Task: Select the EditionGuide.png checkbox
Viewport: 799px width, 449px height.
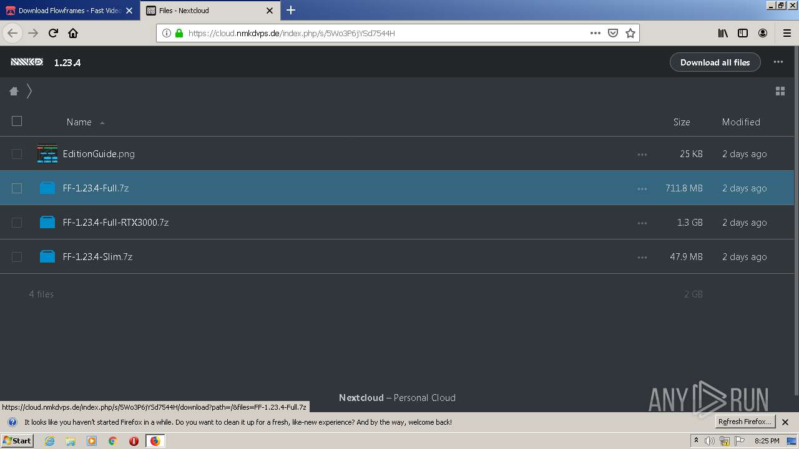Action: point(17,154)
